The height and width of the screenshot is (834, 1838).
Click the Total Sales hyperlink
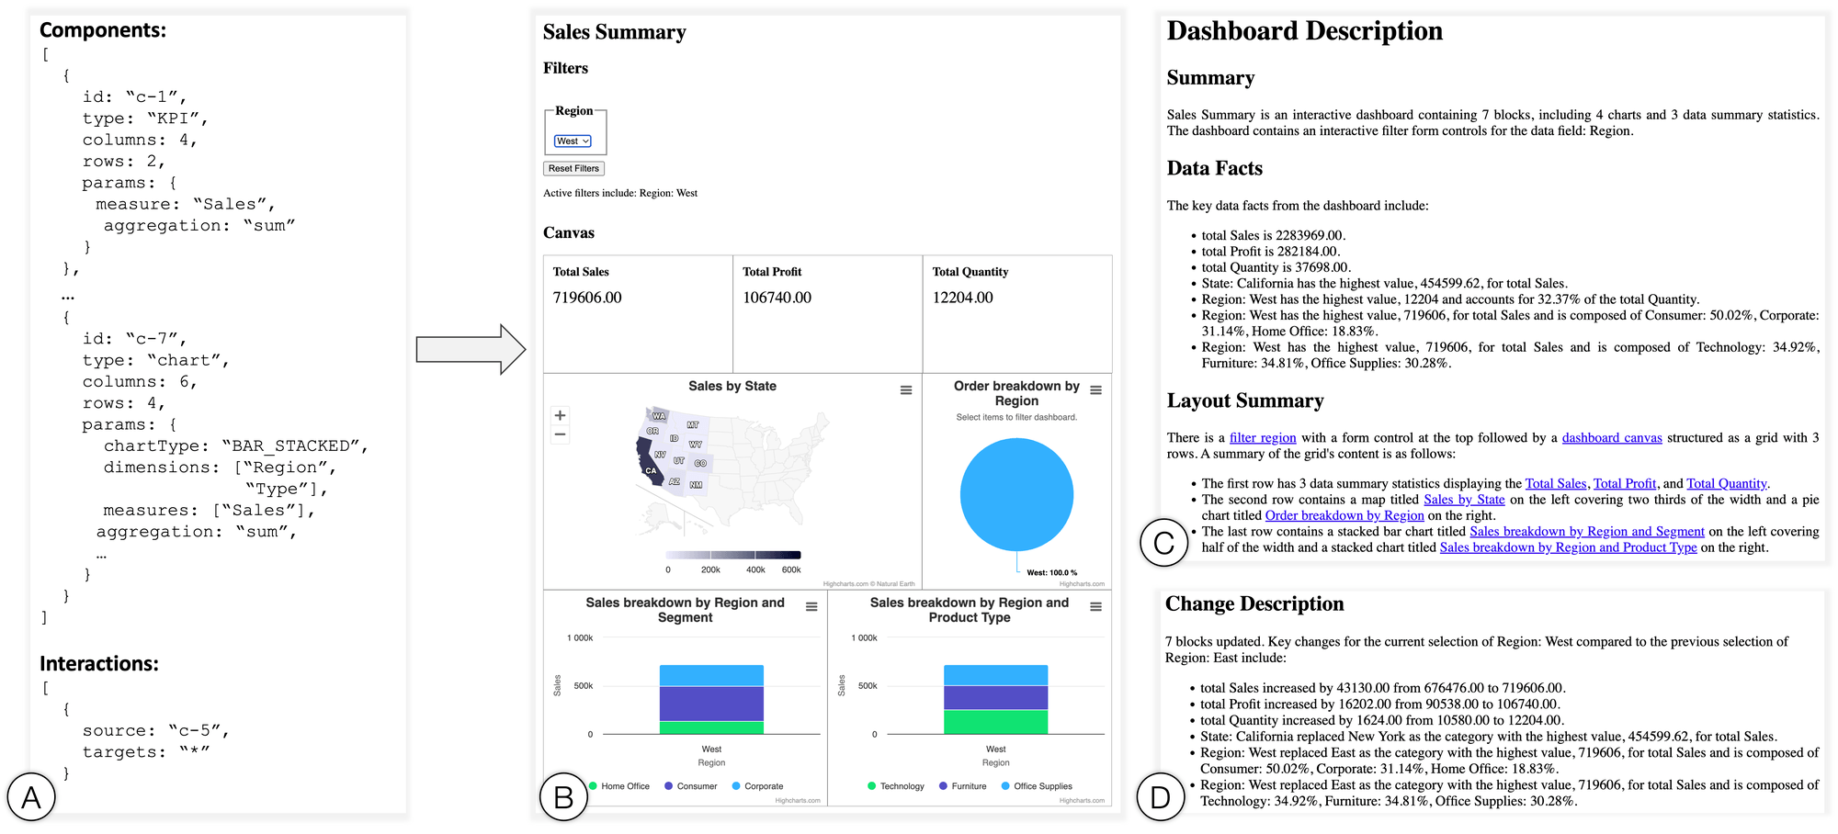pos(1557,483)
